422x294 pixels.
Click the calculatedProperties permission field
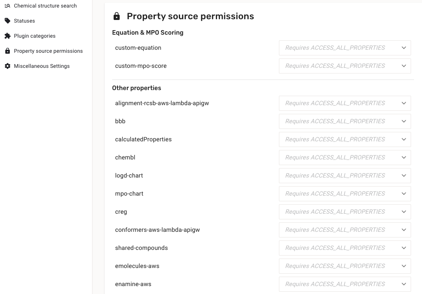pyautogui.click(x=344, y=139)
